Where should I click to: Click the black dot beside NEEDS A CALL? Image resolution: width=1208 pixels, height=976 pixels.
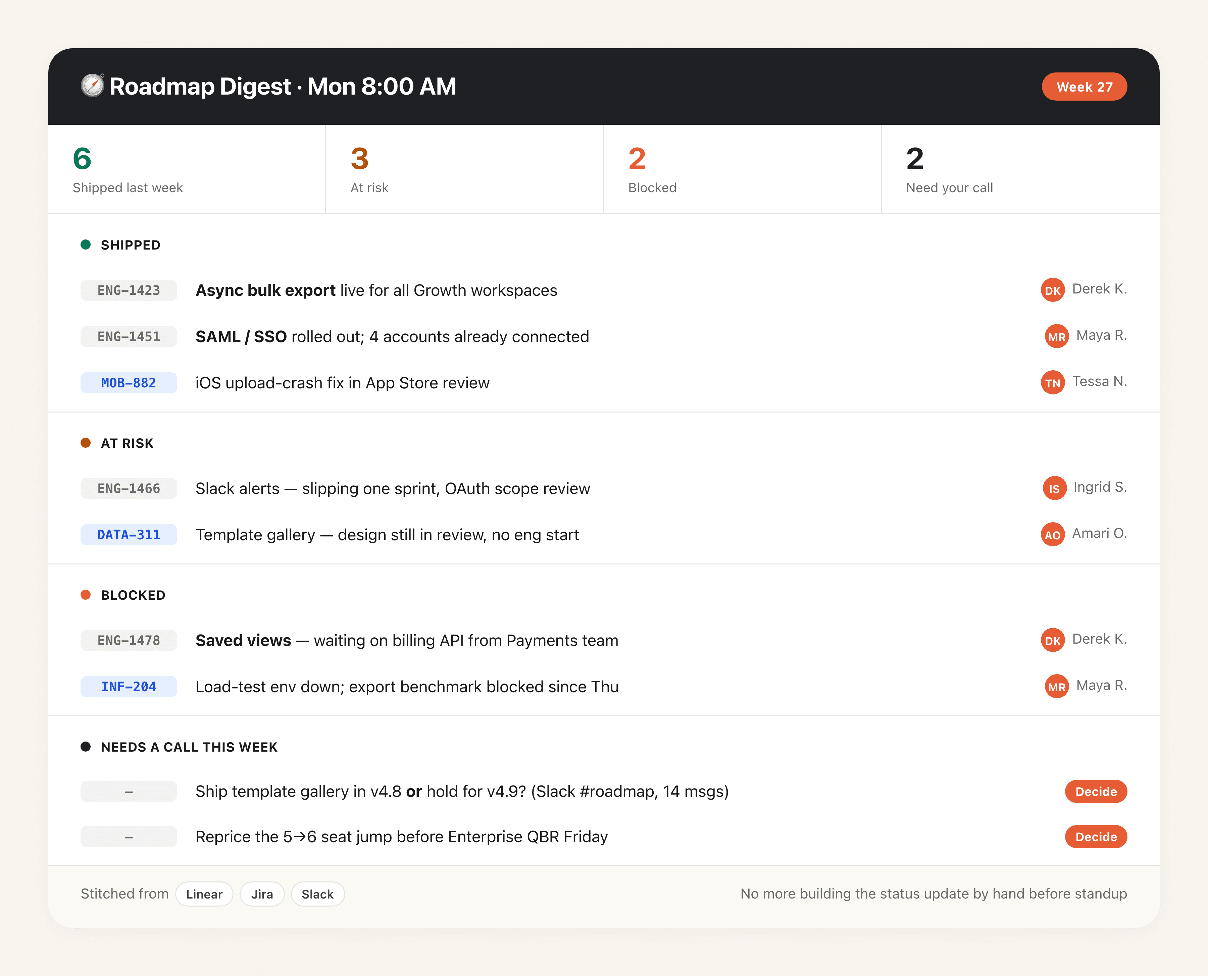(86, 747)
